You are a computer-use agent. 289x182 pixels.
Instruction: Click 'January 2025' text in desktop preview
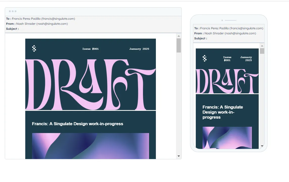click(x=139, y=49)
